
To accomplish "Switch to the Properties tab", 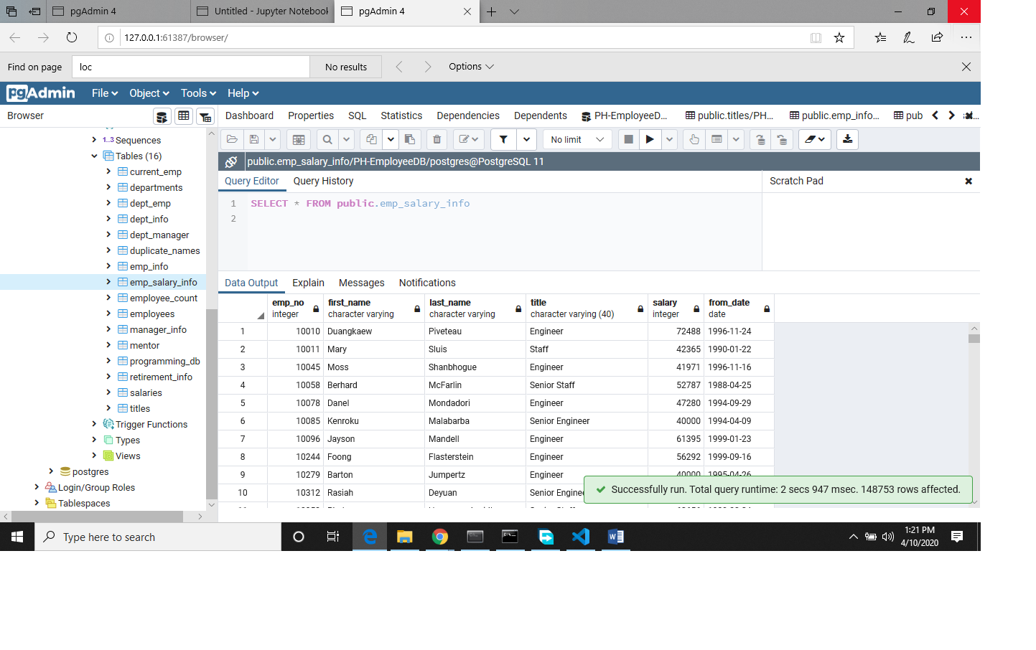I will click(311, 116).
